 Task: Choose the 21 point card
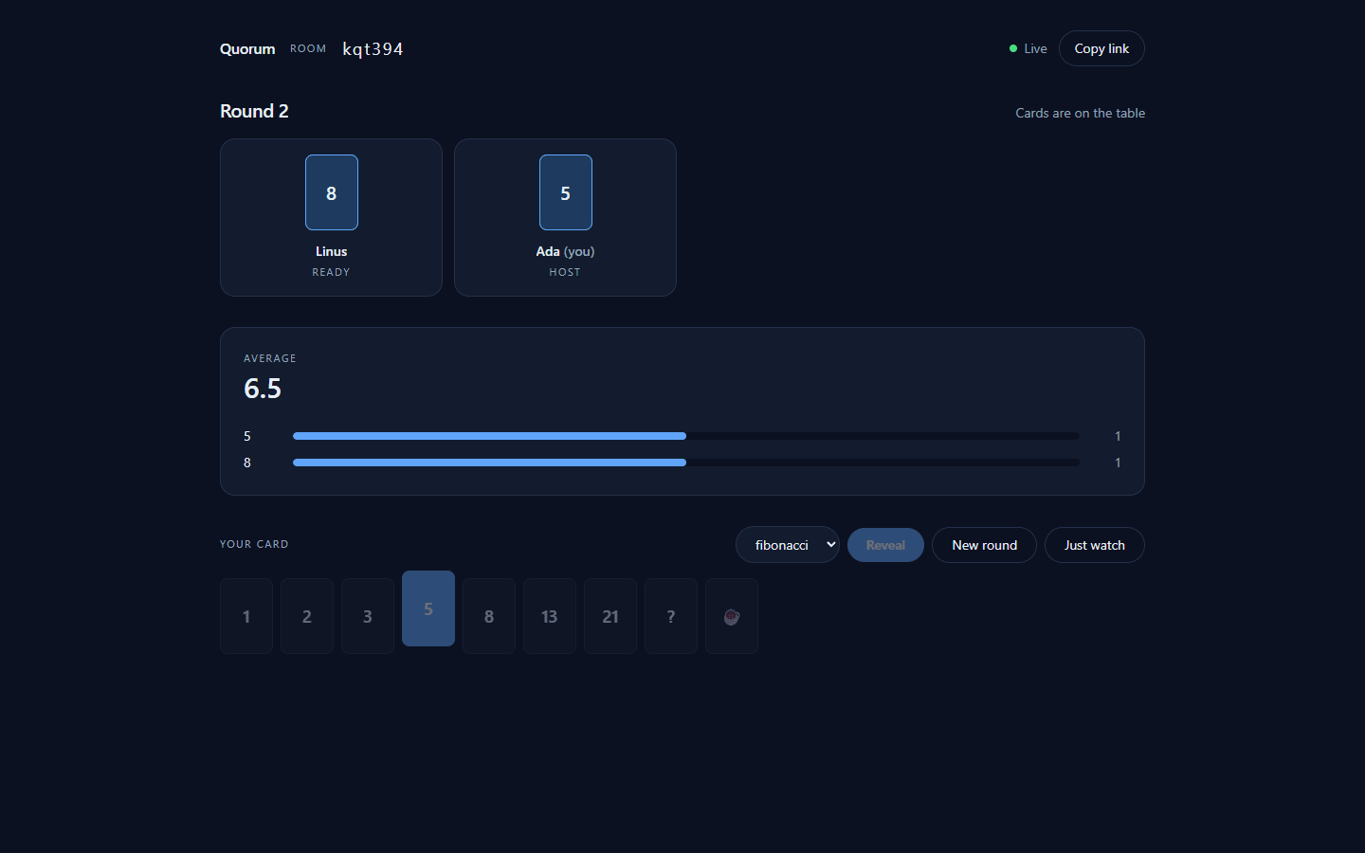coord(610,616)
